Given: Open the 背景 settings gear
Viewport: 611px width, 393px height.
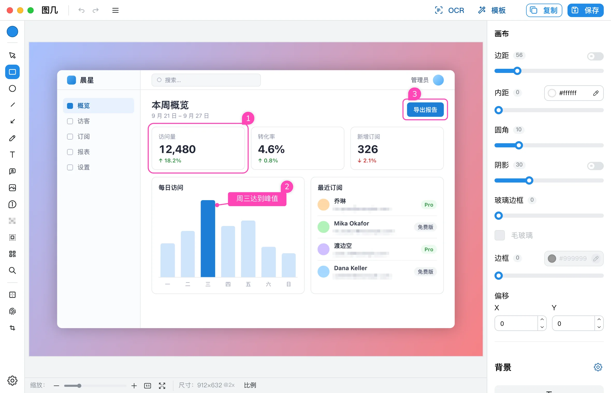Looking at the screenshot, I should pos(598,367).
